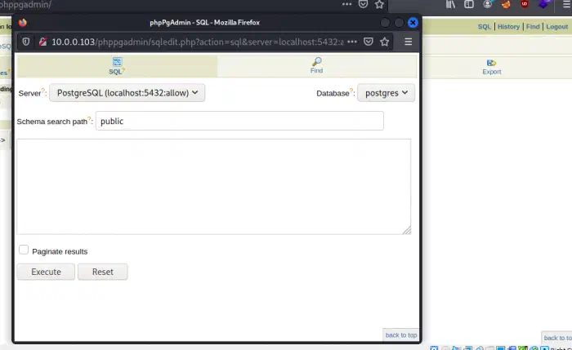The width and height of the screenshot is (572, 350).
Task: Open the Database dropdown showing postgres
Action: [386, 93]
